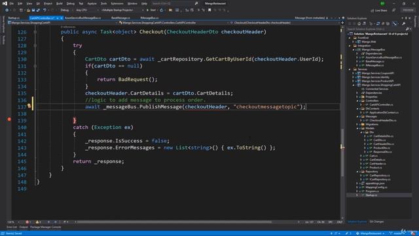The height and width of the screenshot is (236, 419).
Task: Click the Properties wrench icon in Solution Explorer
Action: coord(404,24)
